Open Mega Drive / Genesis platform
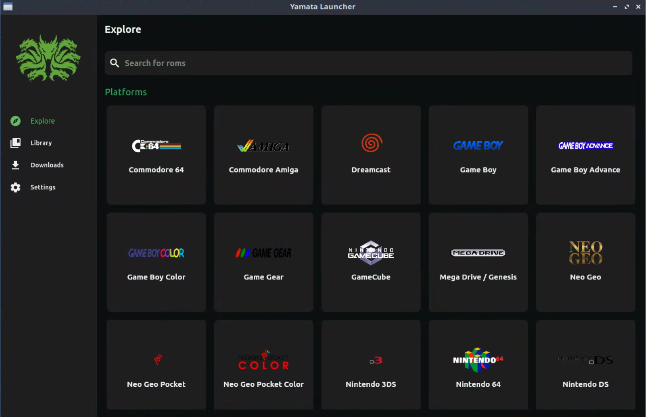Image resolution: width=646 pixels, height=417 pixels. coord(478,262)
